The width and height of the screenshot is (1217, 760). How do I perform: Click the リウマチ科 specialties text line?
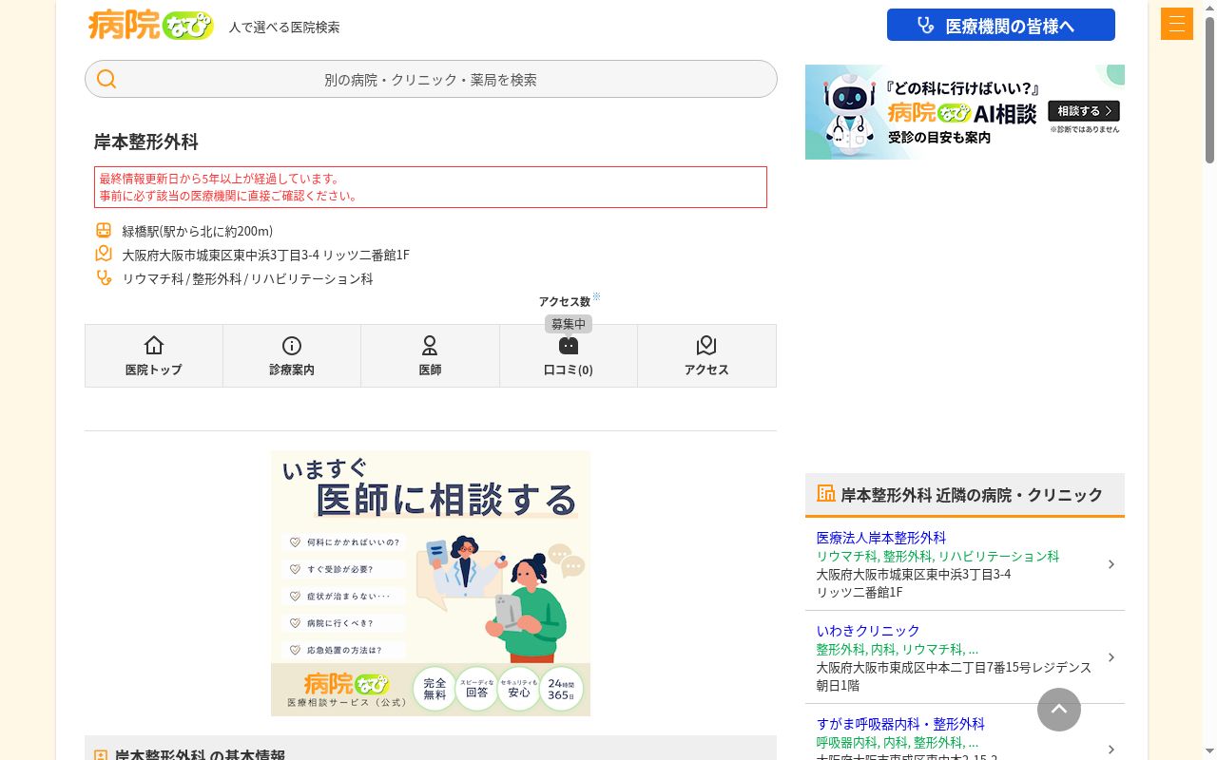(x=248, y=278)
